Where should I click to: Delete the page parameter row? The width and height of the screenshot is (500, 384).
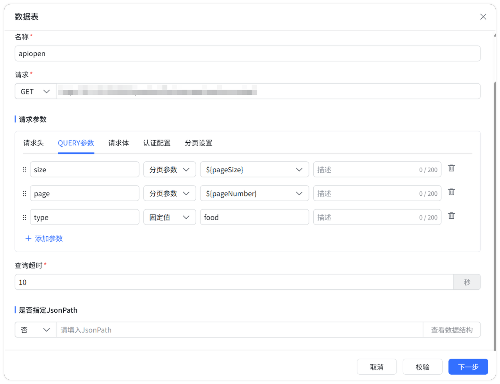tap(451, 192)
